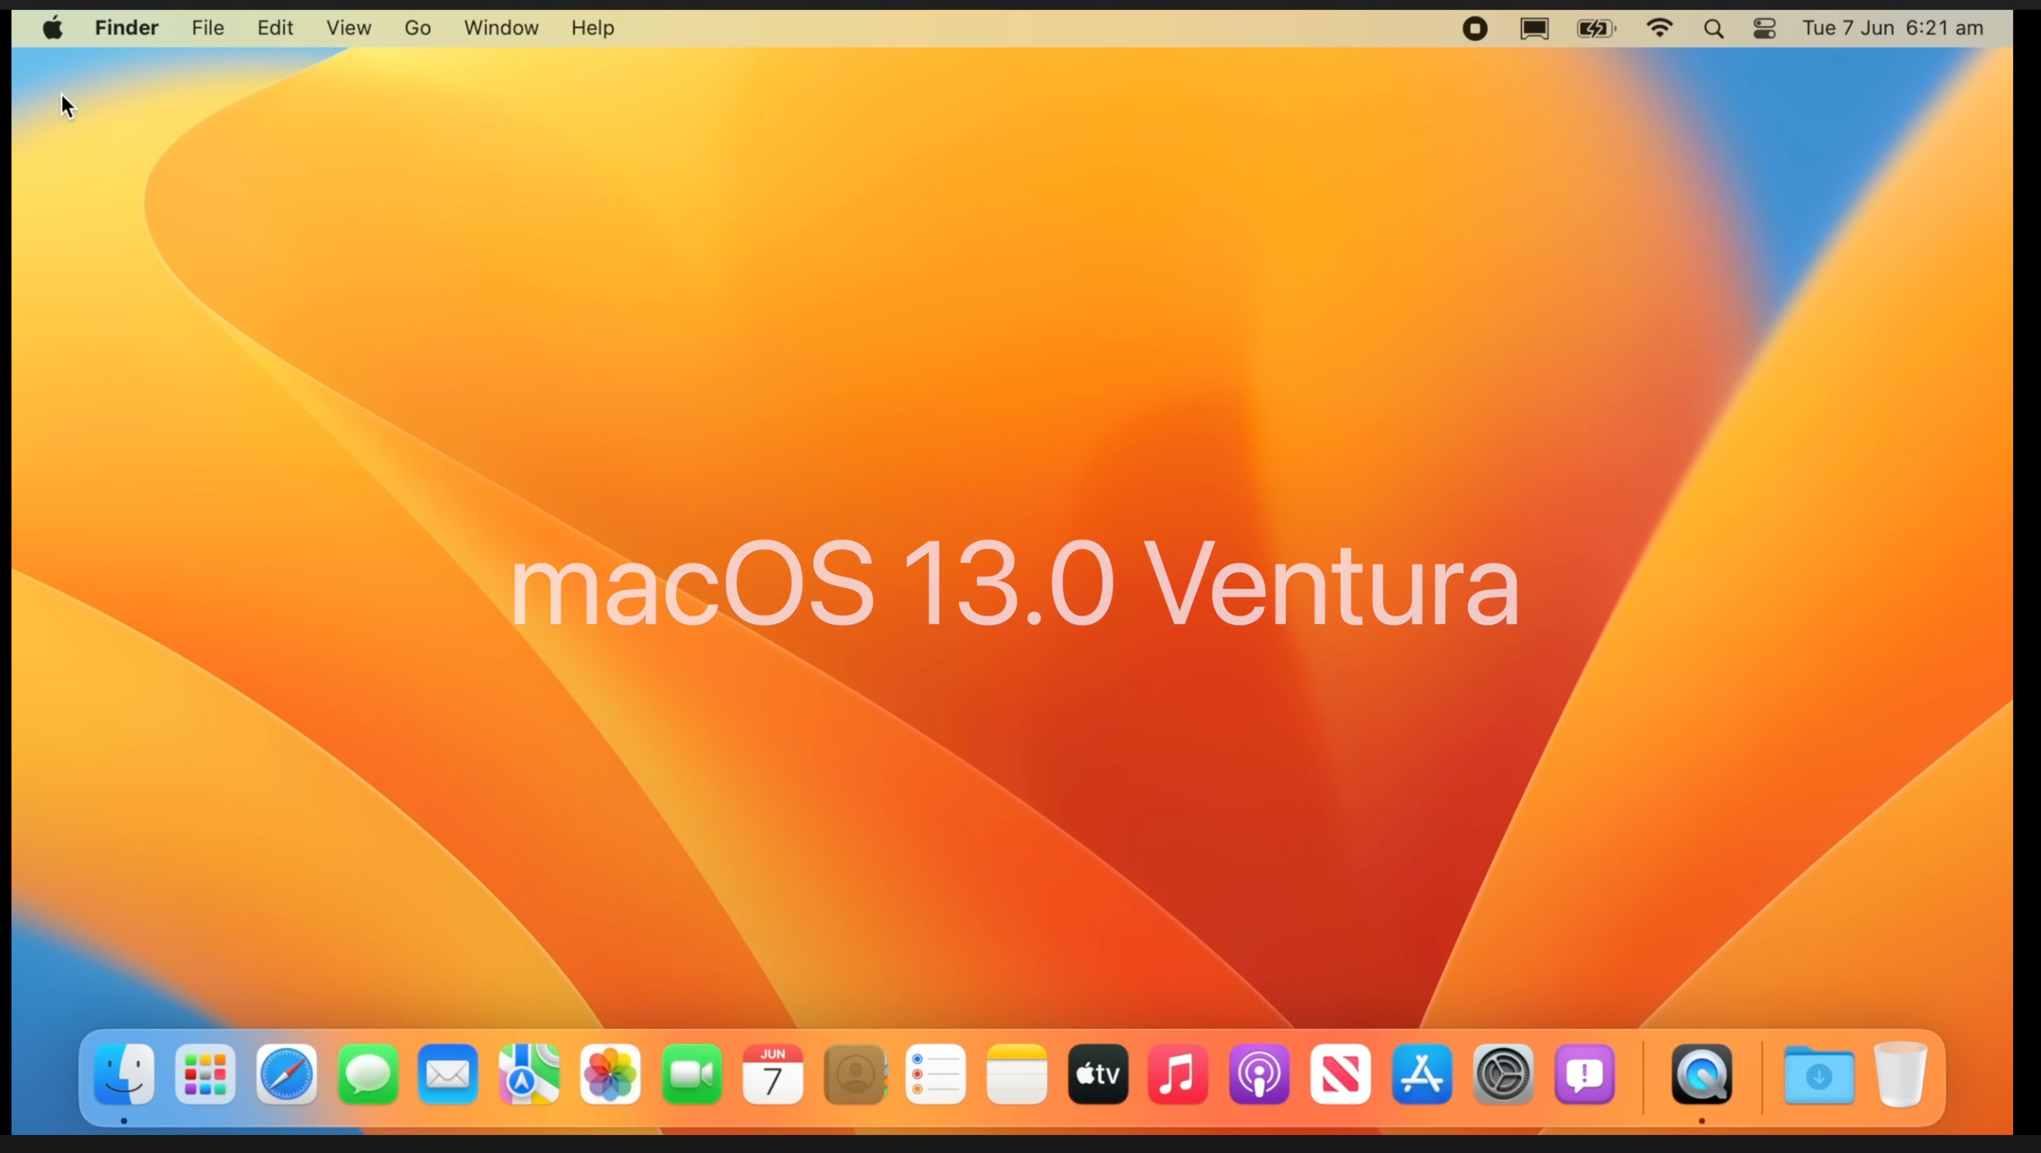Stop the screen recording from menu bar
Image resolution: width=2041 pixels, height=1153 pixels.
coord(1475,29)
